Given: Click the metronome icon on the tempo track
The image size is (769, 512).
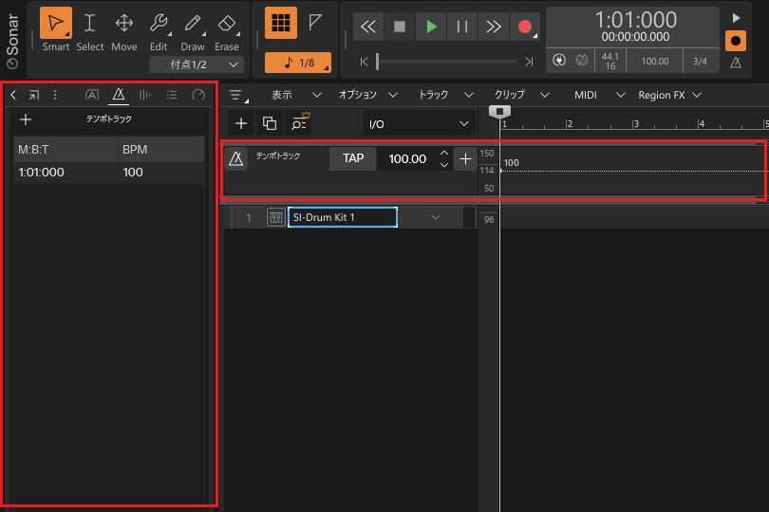Looking at the screenshot, I should click(x=236, y=159).
